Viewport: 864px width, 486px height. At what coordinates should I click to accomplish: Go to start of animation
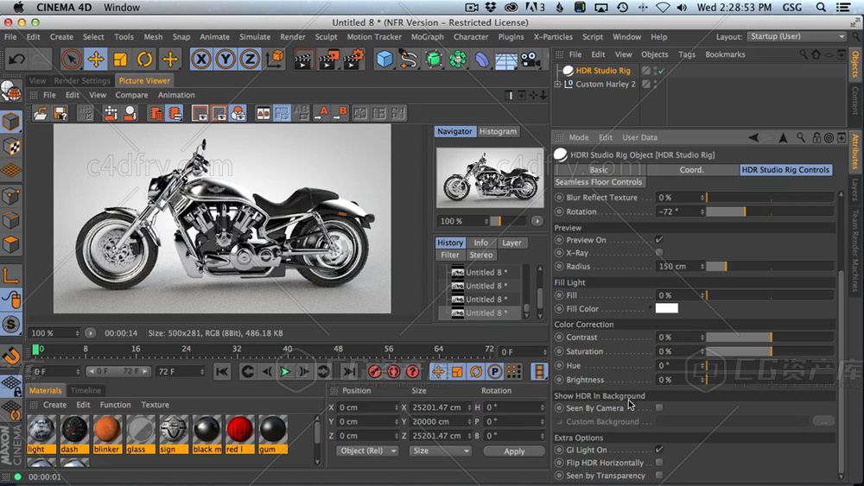tap(221, 371)
